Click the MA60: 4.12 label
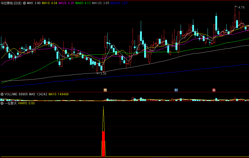The image size is (249, 158). (83, 3)
